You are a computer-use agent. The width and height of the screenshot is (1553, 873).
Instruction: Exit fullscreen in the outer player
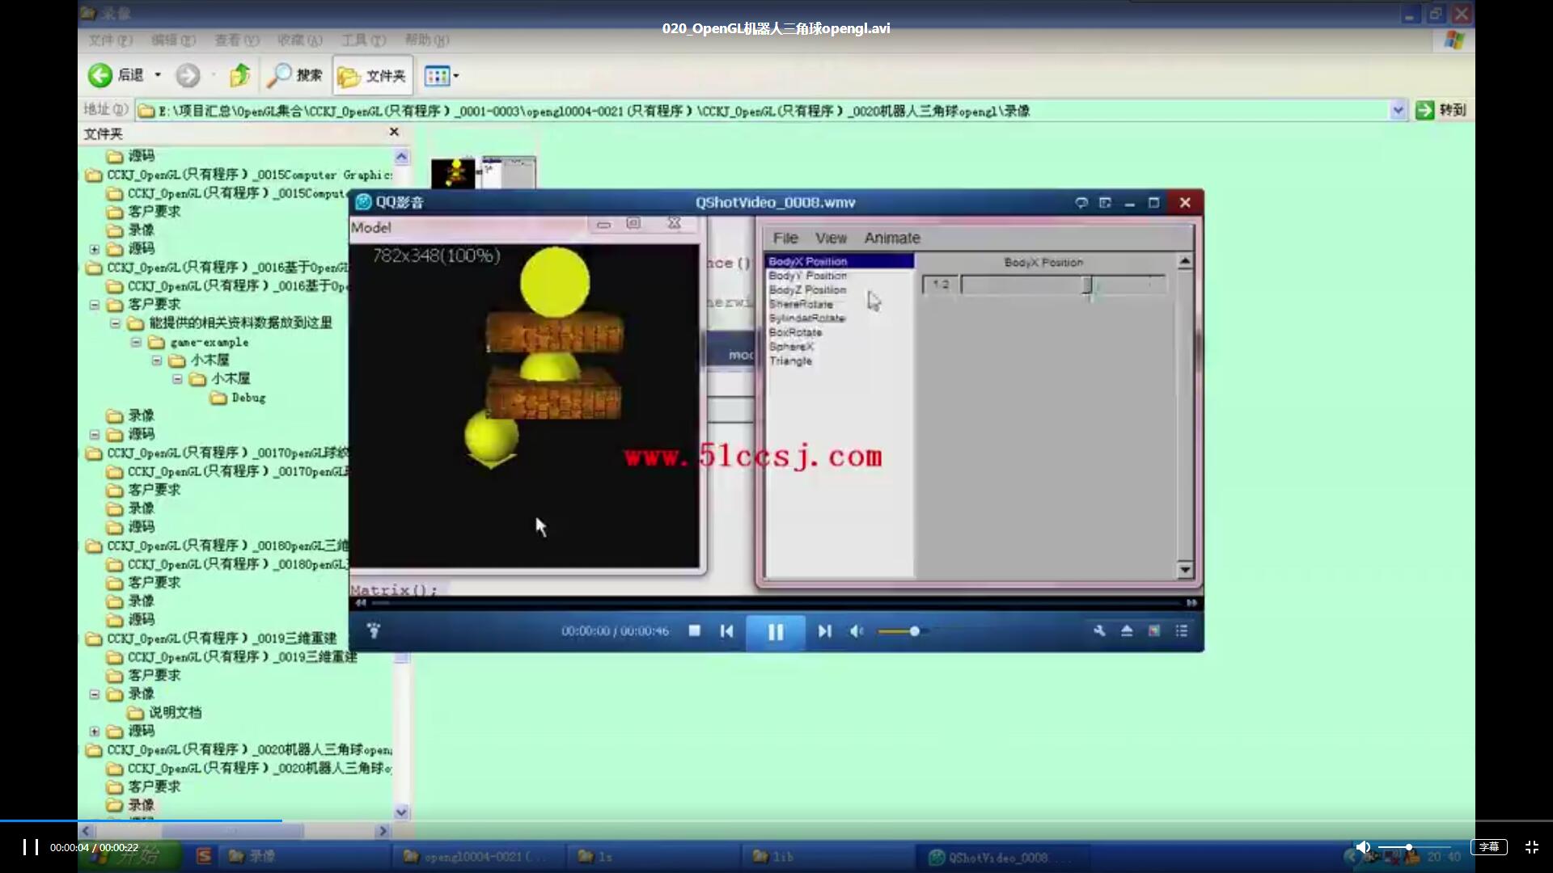[x=1532, y=847]
